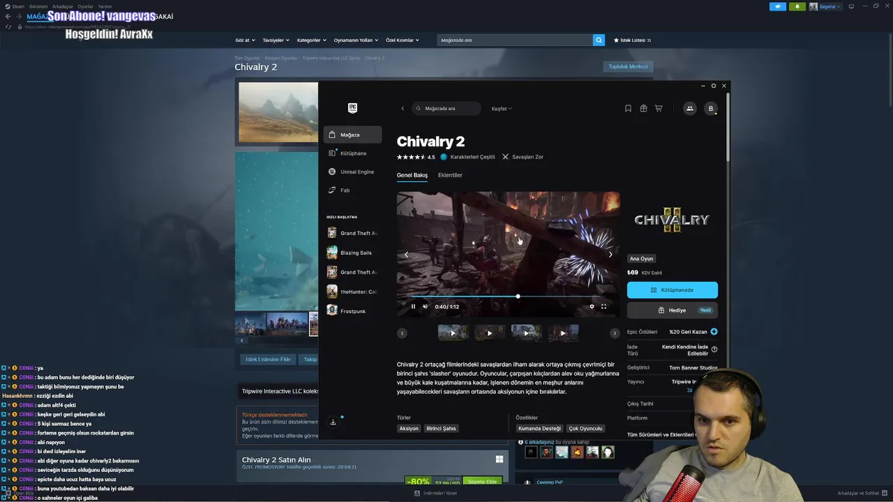Go back in Steam navigation arrow
Image resolution: width=893 pixels, height=502 pixels.
[x=8, y=16]
